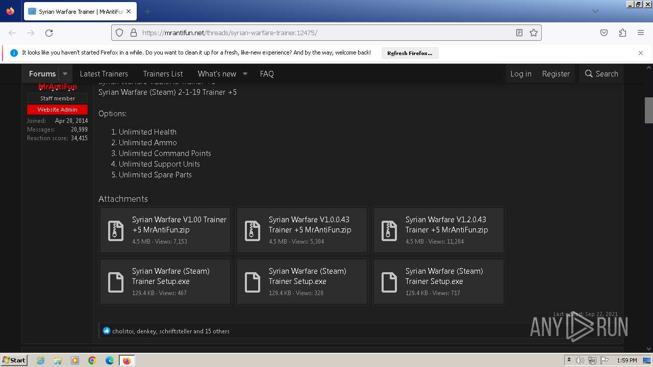Download Syrian Warfare V1.2.0.43 Trainer zip
Screen dimensions: 653x367
click(446, 224)
